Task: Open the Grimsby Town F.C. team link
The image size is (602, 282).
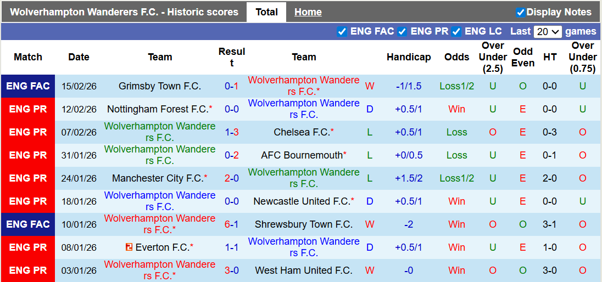Action: 160,86
